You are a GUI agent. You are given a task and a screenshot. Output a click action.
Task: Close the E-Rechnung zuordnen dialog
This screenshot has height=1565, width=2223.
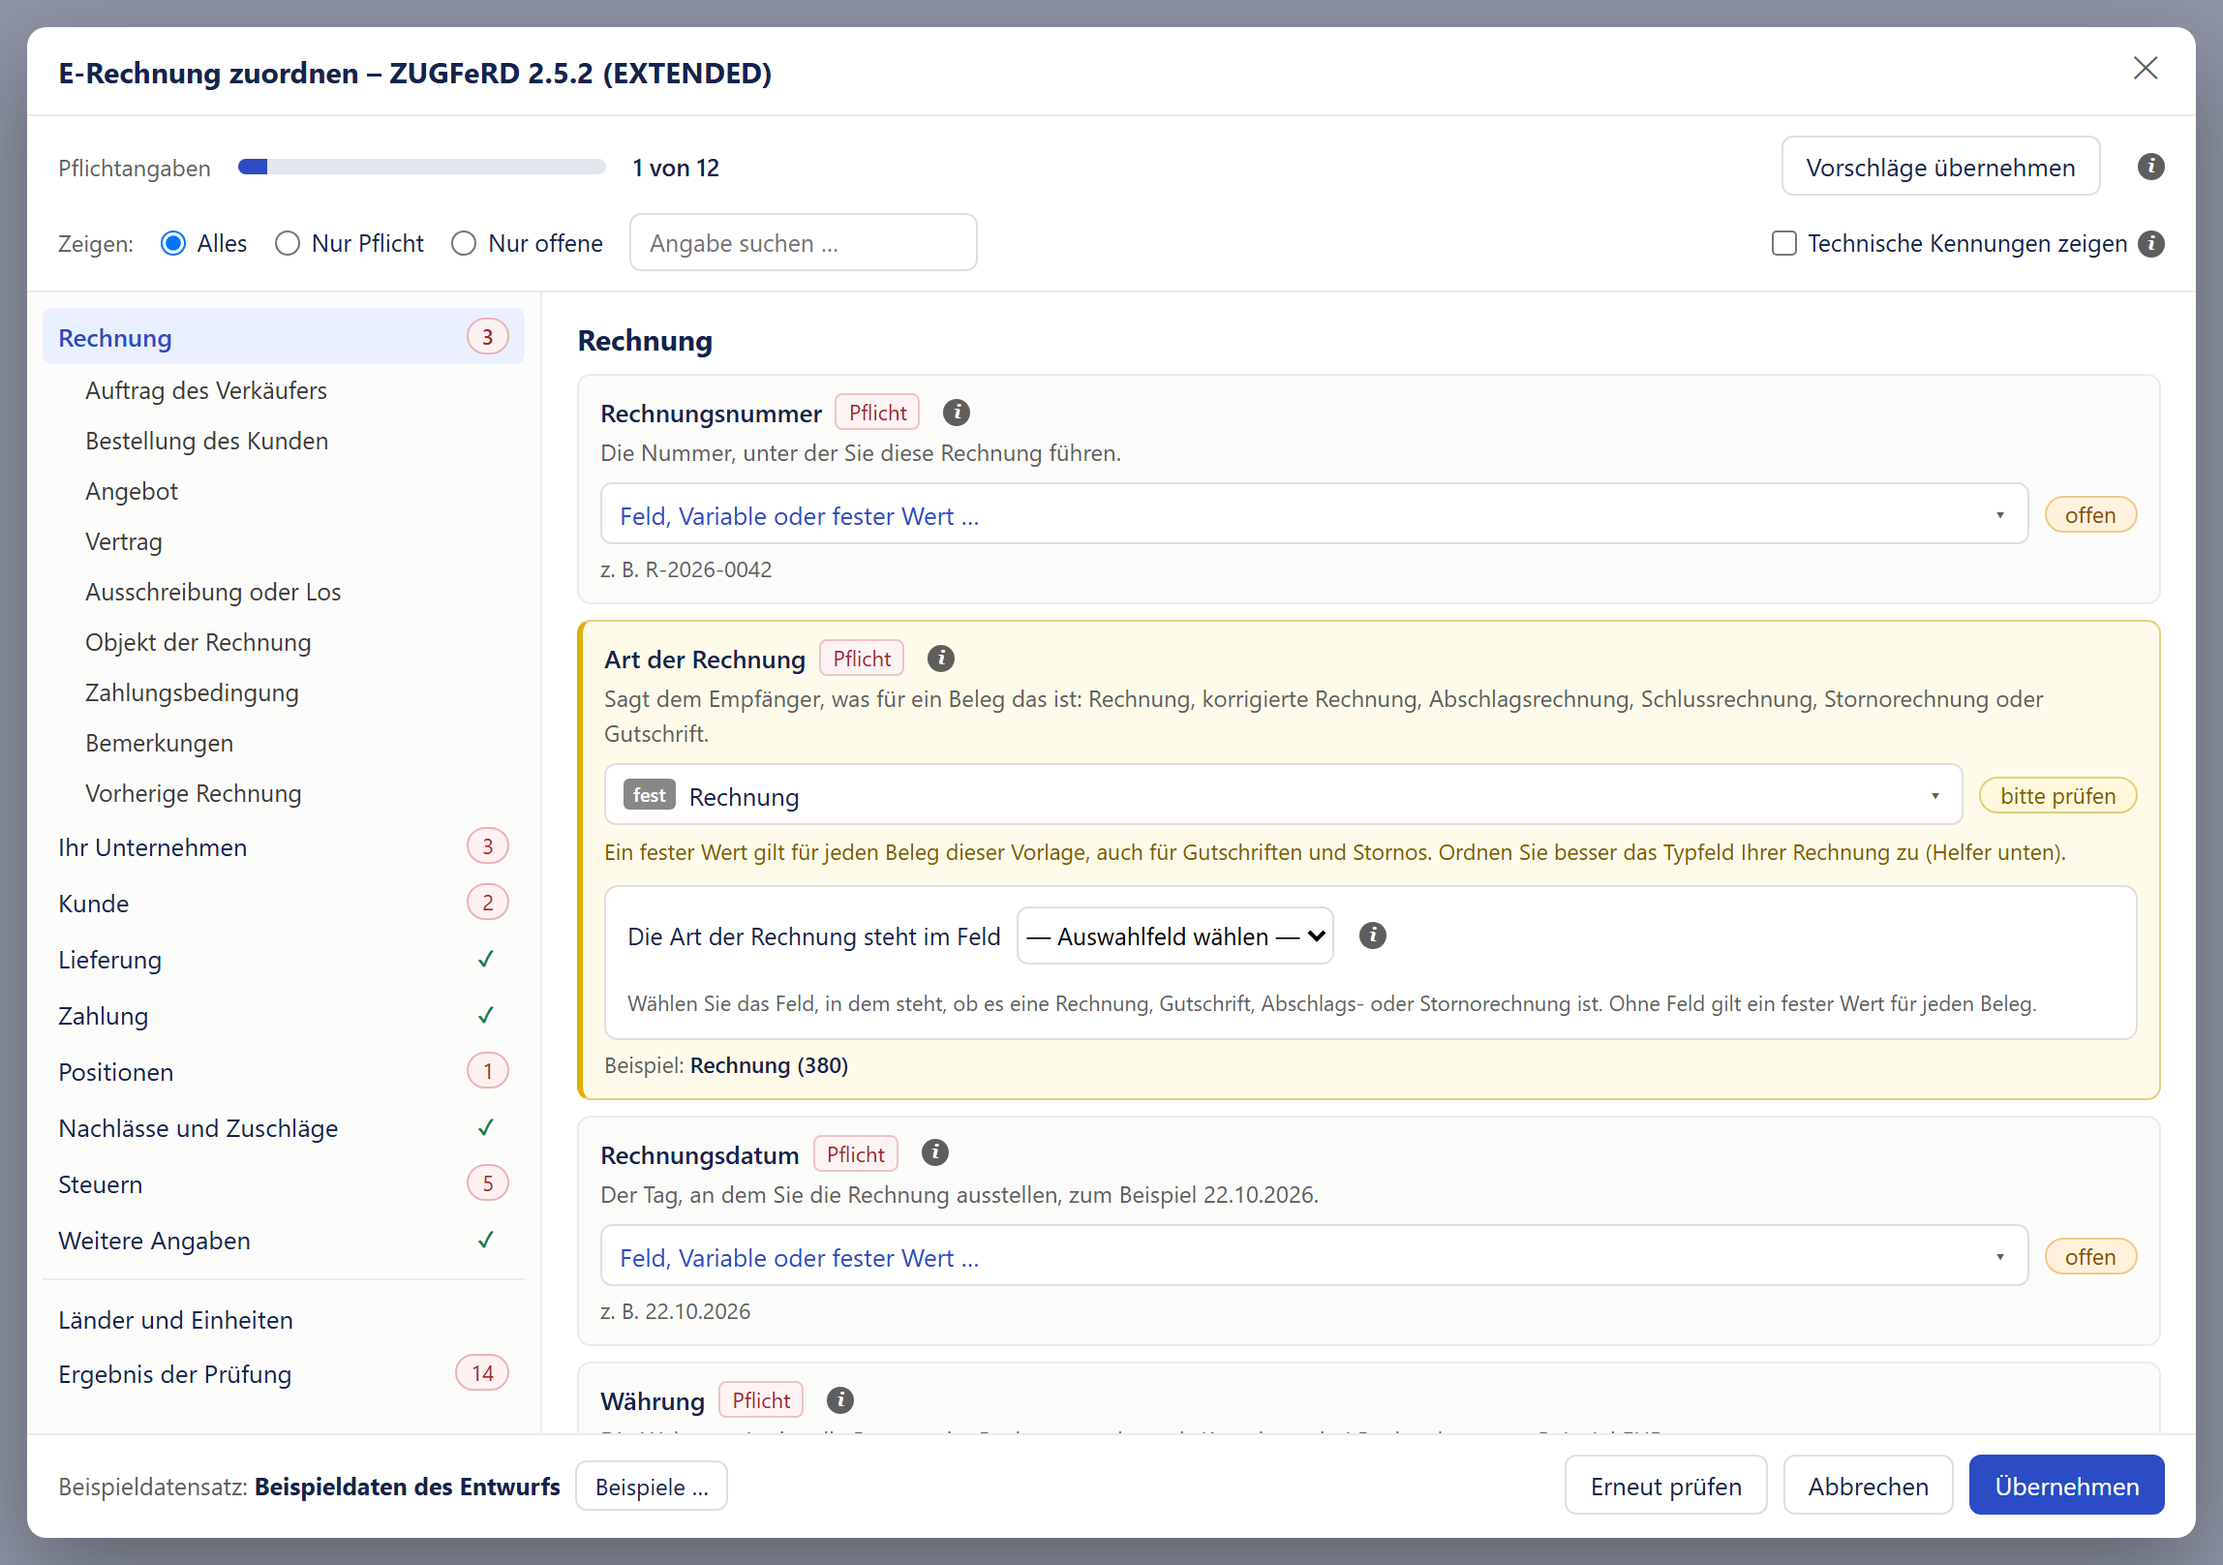click(2146, 68)
